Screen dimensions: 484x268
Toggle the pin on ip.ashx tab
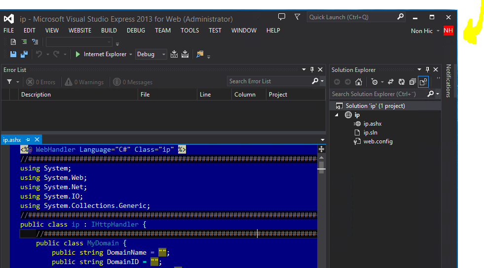(28, 139)
